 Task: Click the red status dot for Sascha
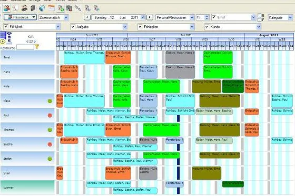(50, 145)
